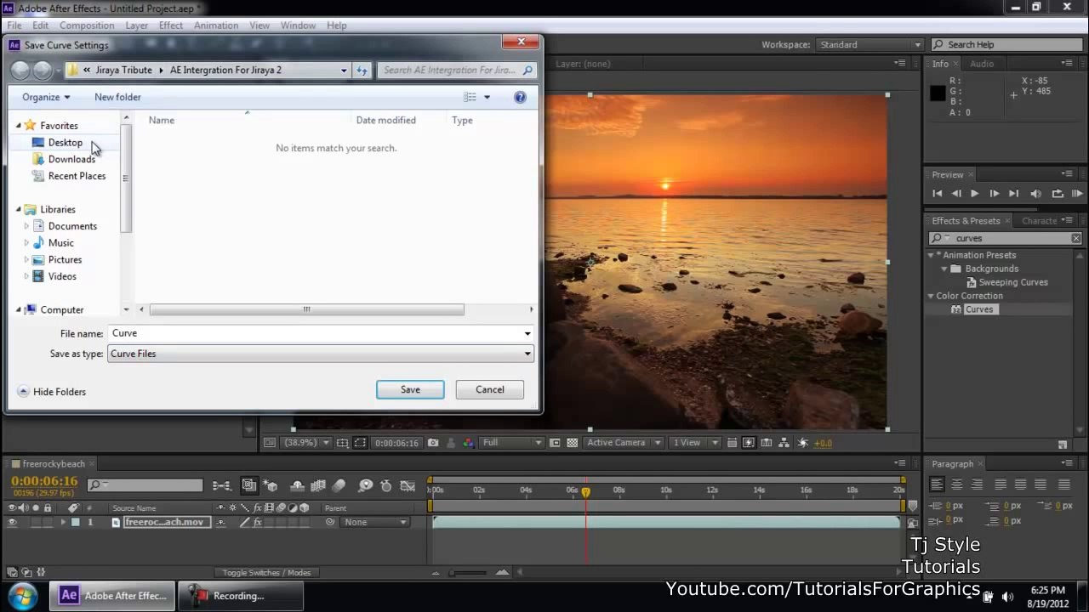
Task: Click Save in the curve dialog
Action: tap(410, 389)
